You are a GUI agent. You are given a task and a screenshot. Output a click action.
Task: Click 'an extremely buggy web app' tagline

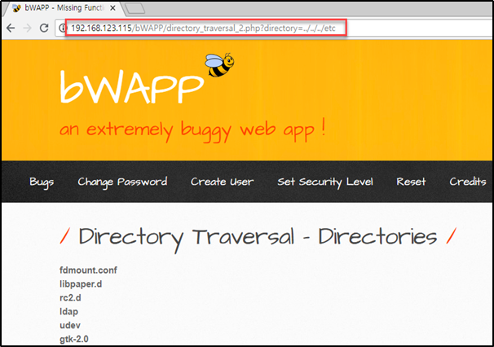coord(192,130)
